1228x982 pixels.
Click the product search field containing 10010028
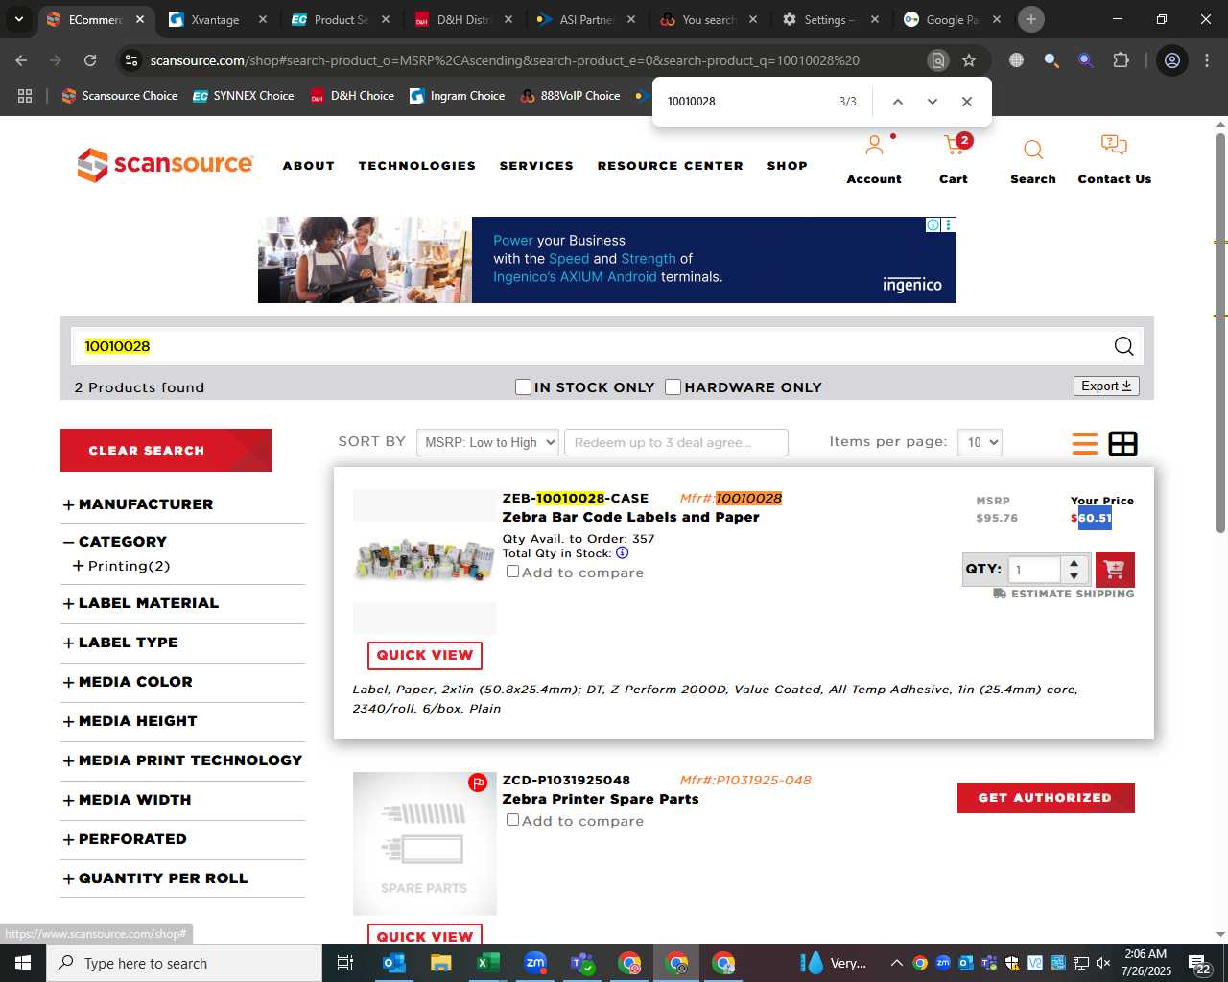(607, 346)
